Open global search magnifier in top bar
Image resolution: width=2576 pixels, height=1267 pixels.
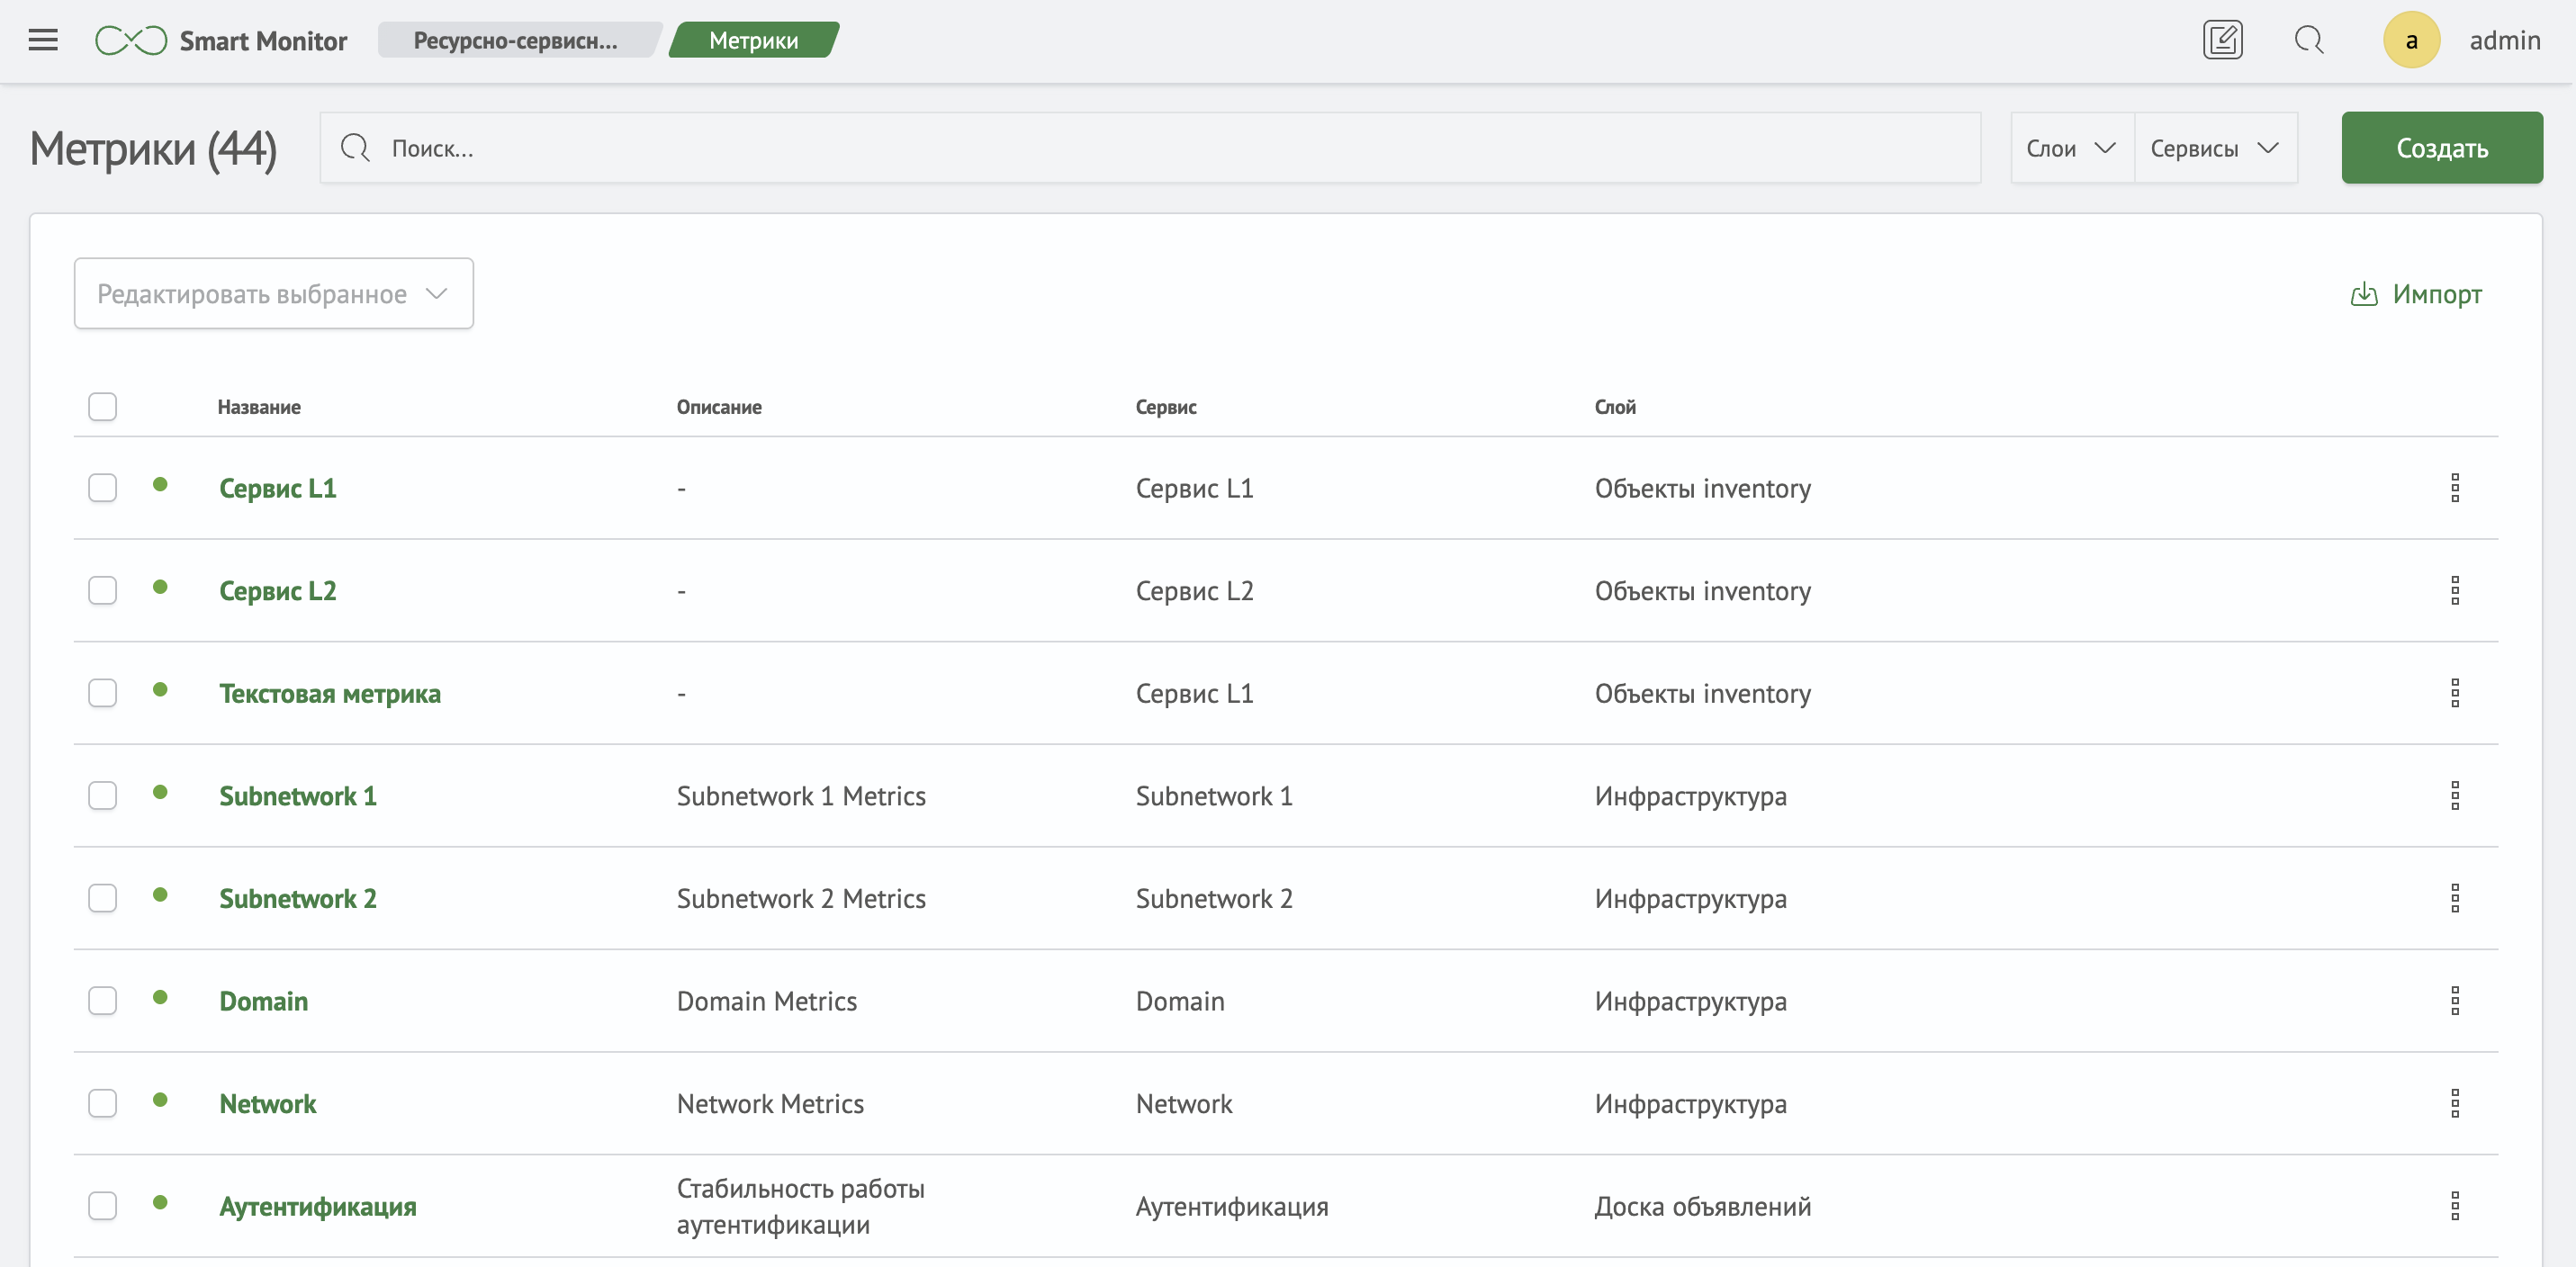coord(2308,40)
